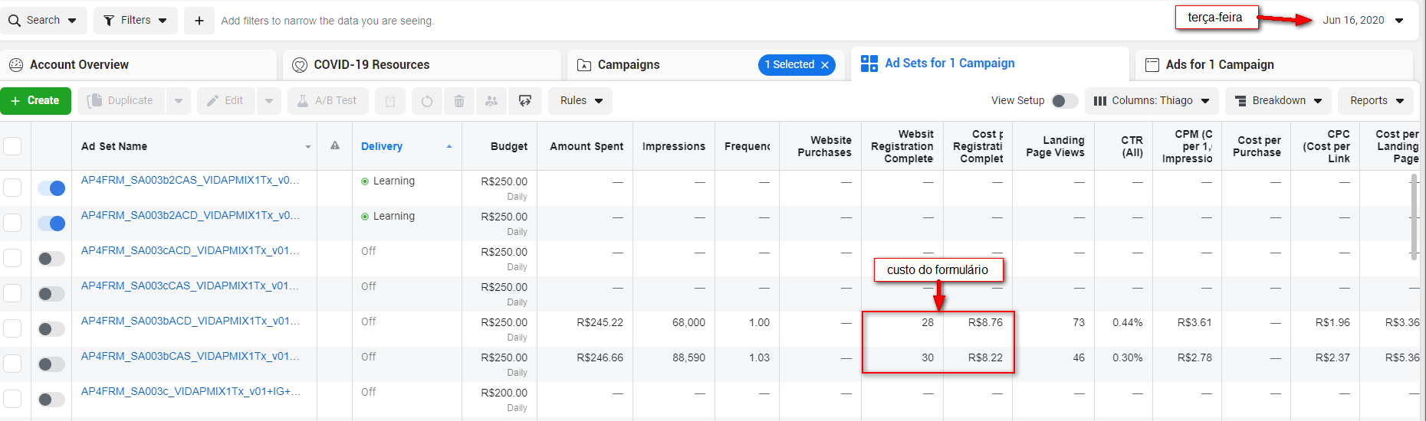The width and height of the screenshot is (1426, 421).
Task: Open ad set AP4FRM_SA003b2ACD_VIDAPMIX1Tx link
Action: tap(190, 216)
